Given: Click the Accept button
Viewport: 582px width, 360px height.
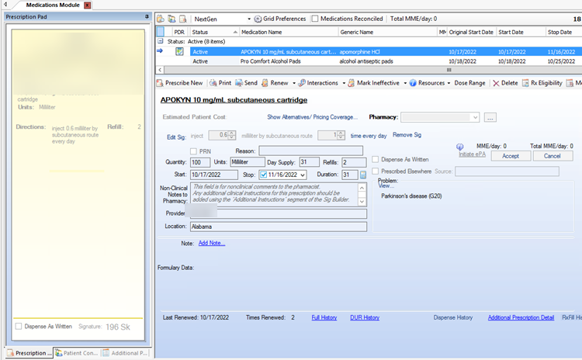Looking at the screenshot, I should click(511, 156).
